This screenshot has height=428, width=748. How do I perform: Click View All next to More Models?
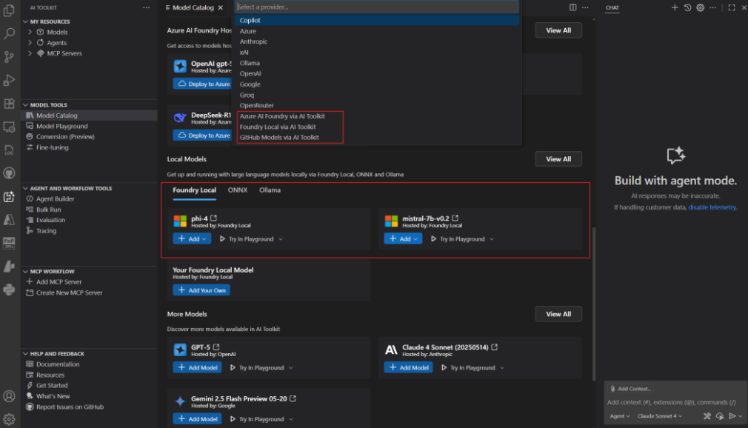pyautogui.click(x=558, y=314)
